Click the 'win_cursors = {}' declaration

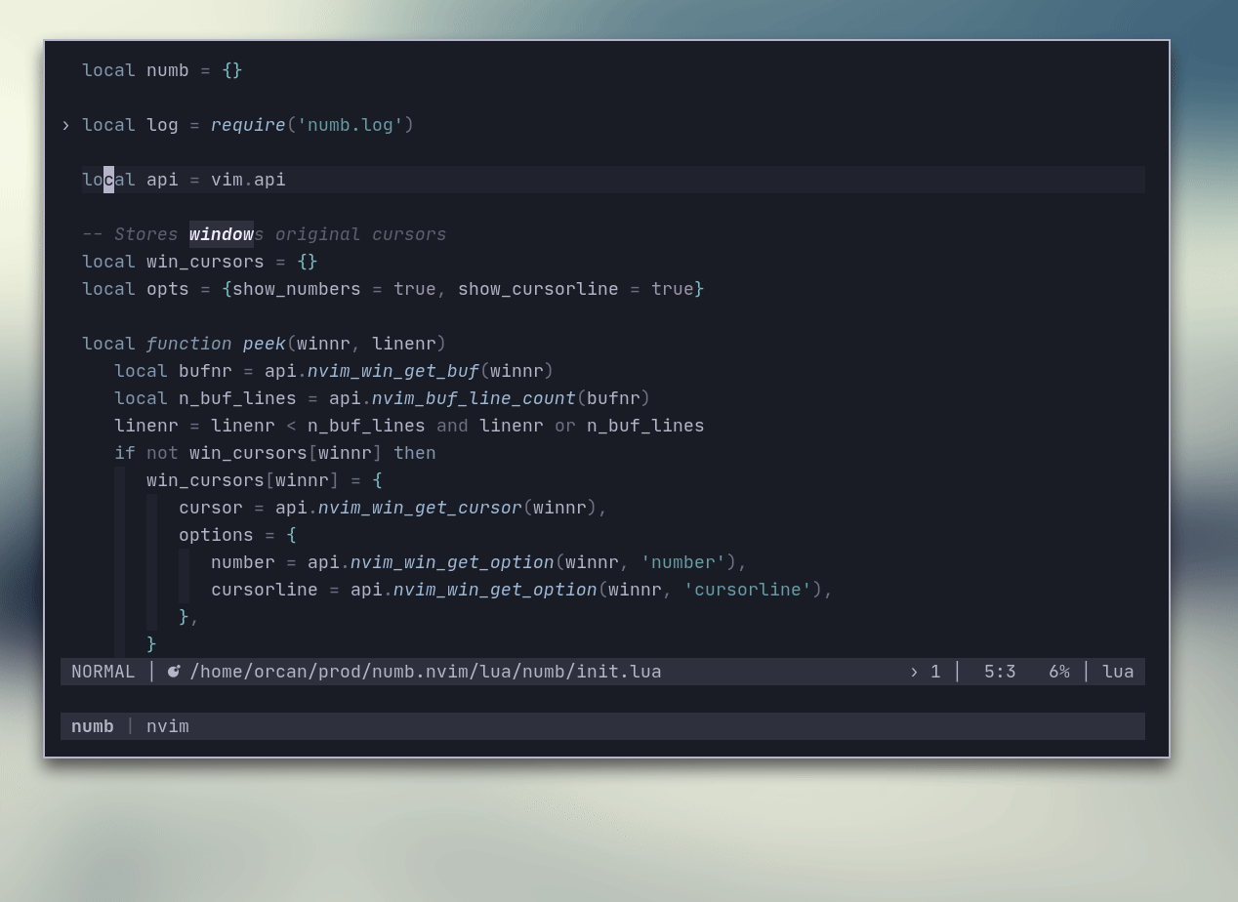(x=232, y=262)
